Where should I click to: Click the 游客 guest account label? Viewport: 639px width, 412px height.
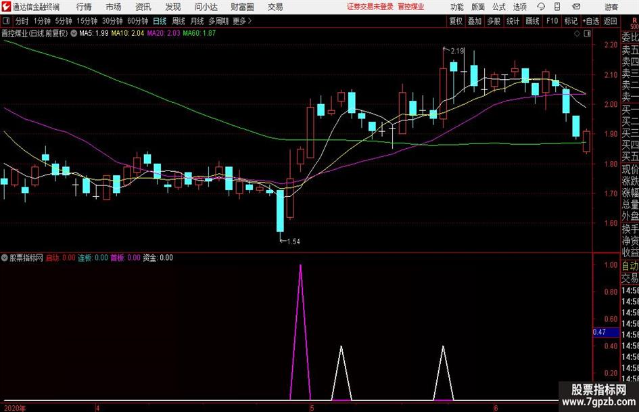tap(611, 7)
